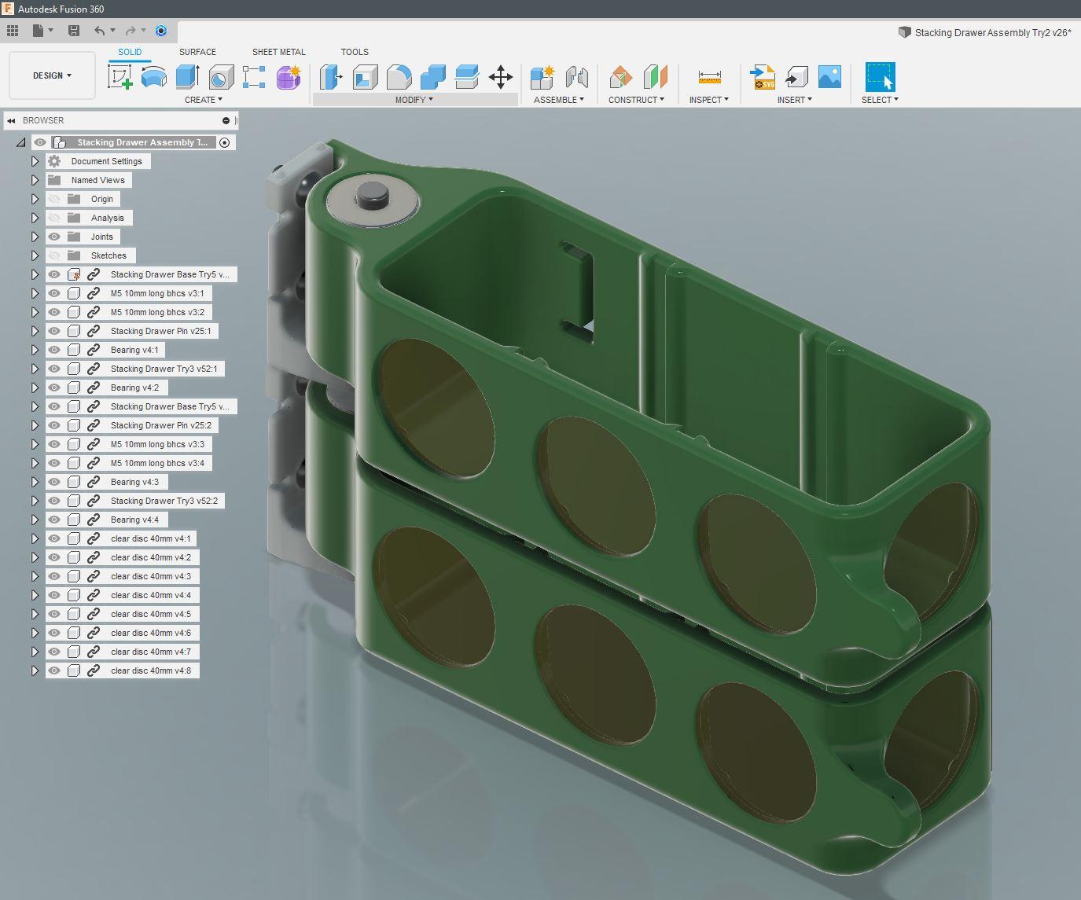1081x900 pixels.
Task: Expand the Document Settings node
Action: tap(35, 161)
